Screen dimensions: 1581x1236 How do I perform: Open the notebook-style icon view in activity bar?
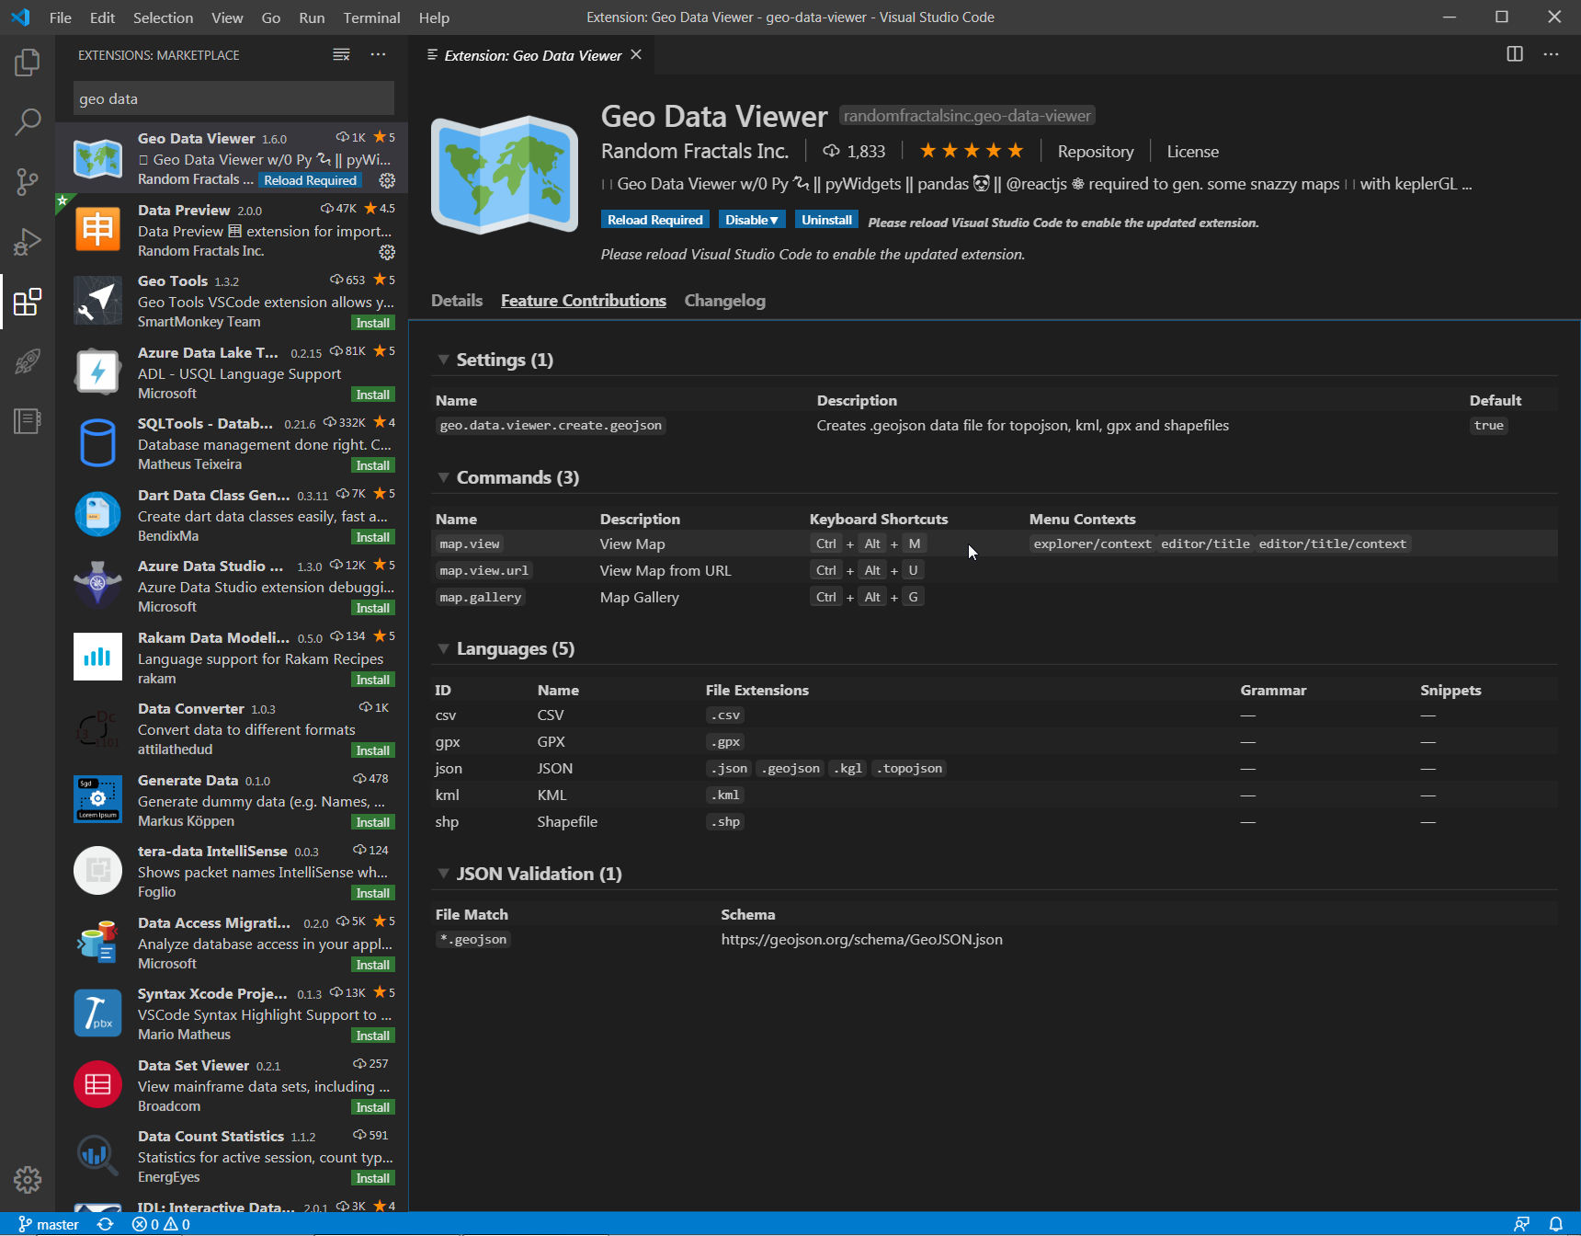pyautogui.click(x=28, y=420)
